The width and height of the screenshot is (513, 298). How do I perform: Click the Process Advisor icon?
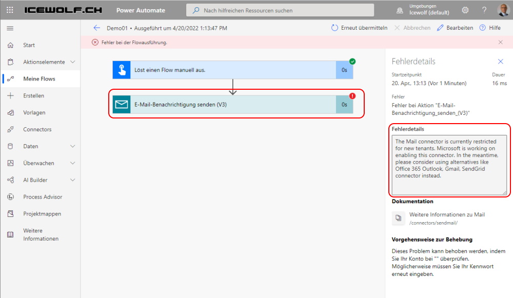click(10, 196)
